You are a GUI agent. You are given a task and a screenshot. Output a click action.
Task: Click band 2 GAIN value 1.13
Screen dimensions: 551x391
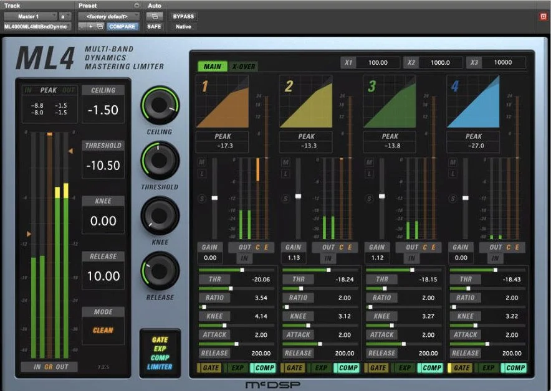tap(294, 258)
